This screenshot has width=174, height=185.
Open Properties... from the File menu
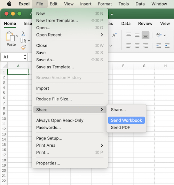click(x=70, y=163)
